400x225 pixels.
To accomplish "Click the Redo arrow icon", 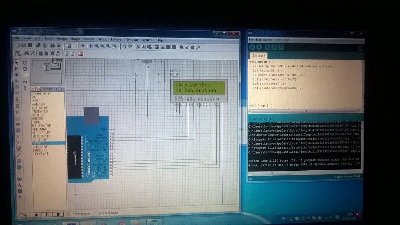I will pyautogui.click(x=130, y=46).
